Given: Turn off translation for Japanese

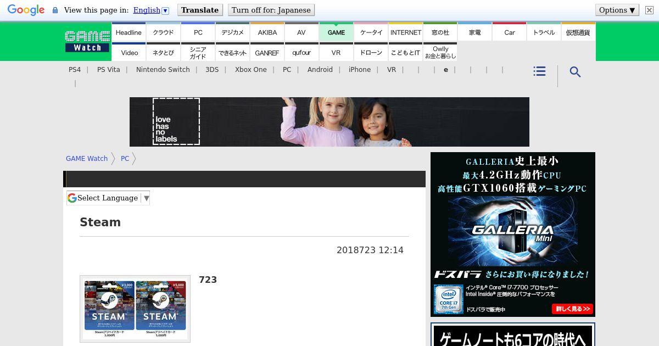Looking at the screenshot, I should (x=271, y=10).
